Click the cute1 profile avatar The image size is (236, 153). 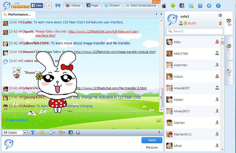pos(172,20)
